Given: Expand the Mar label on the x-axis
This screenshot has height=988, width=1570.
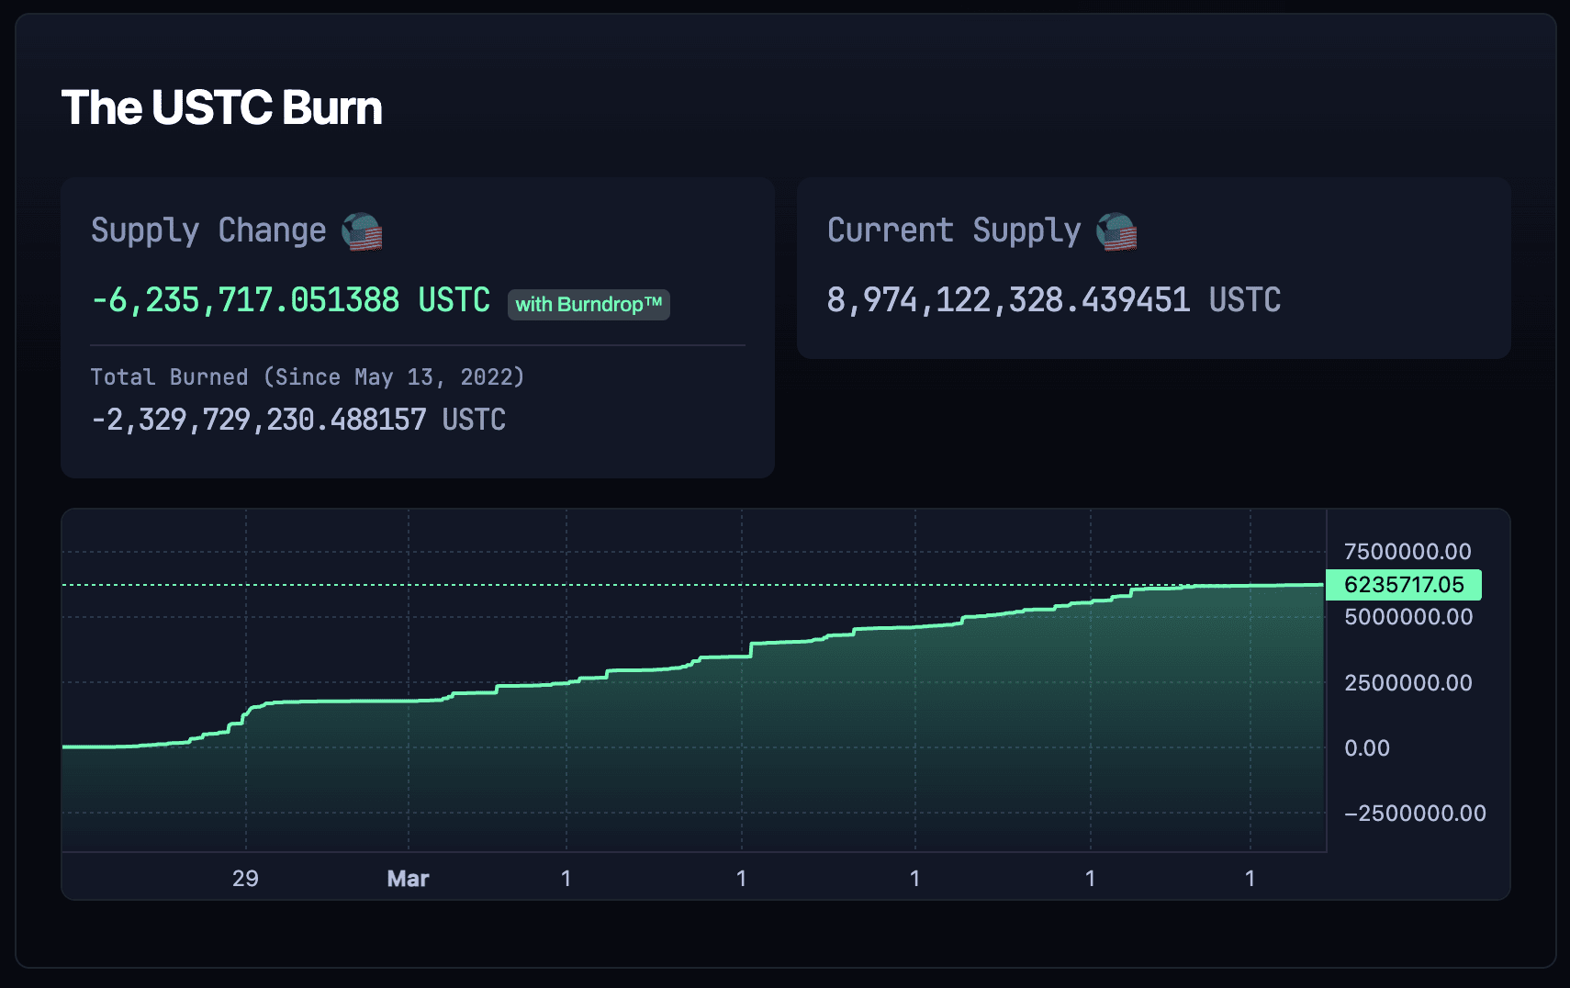Looking at the screenshot, I should click(x=408, y=878).
